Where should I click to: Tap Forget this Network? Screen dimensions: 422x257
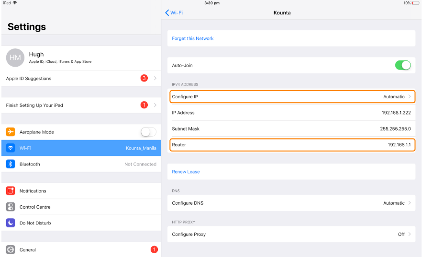pos(193,38)
